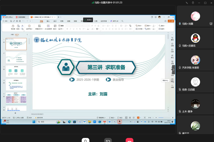
Task: Click the 帮助中心 help icon in right sidebar
Action: pos(172,80)
